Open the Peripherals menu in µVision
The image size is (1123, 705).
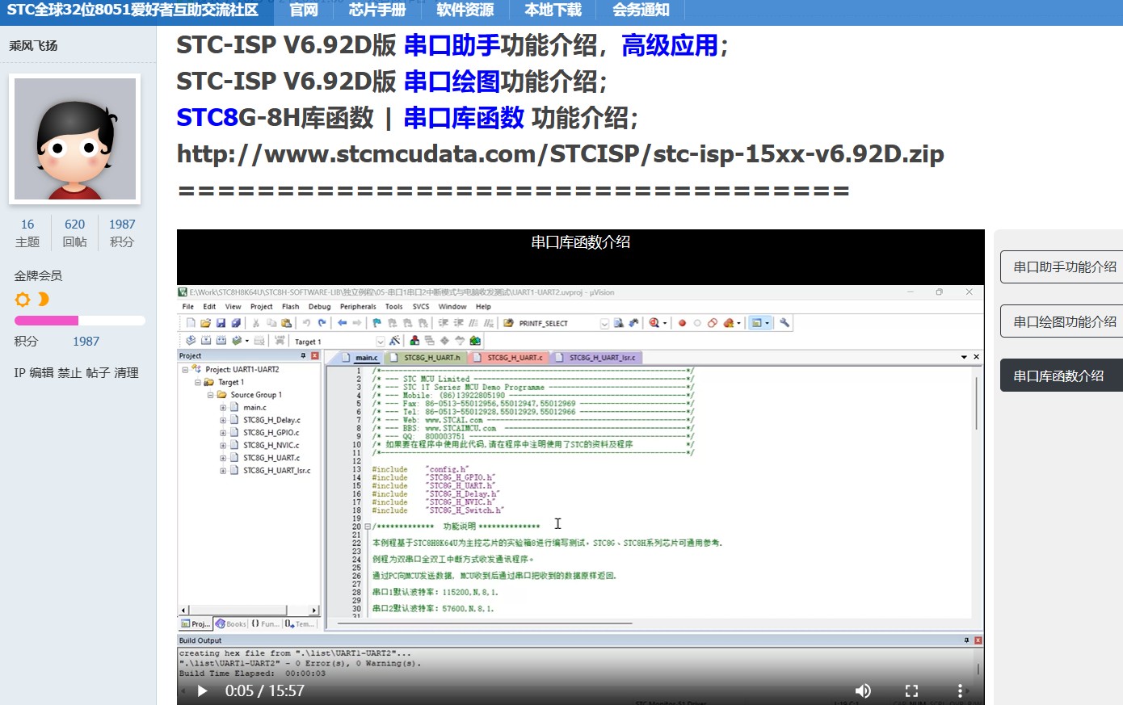(x=358, y=307)
